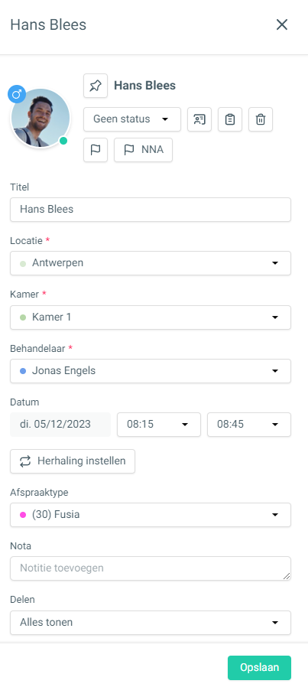Save the appointment with Opslaan
This screenshot has height=687, width=308.
pos(259,668)
